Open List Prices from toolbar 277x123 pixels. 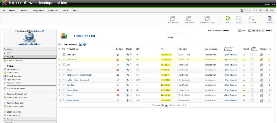click(x=189, y=19)
